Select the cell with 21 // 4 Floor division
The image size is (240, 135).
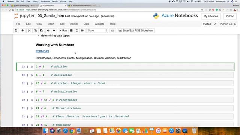[134, 116]
